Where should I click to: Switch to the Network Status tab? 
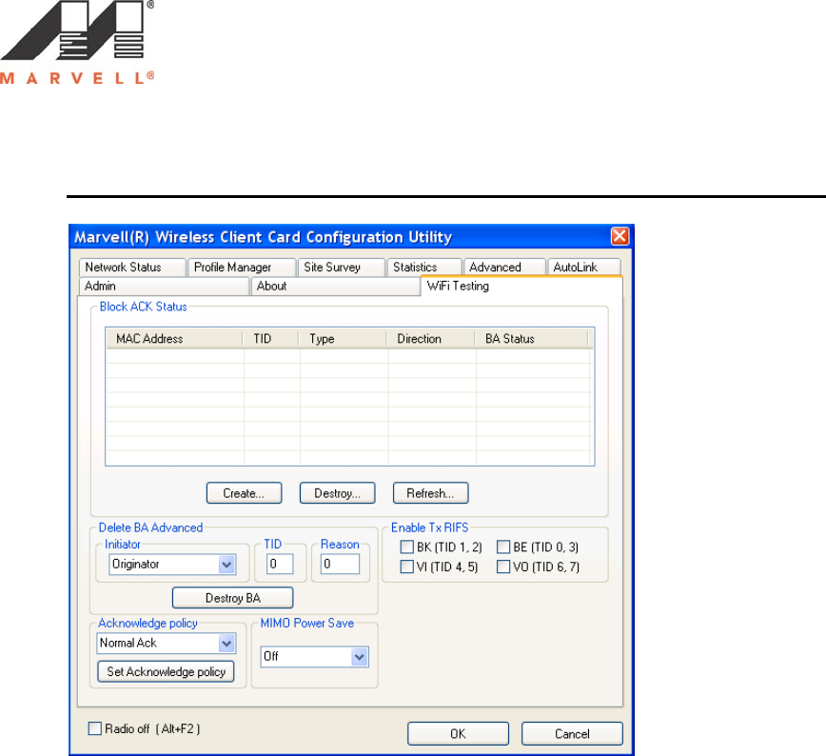[132, 268]
